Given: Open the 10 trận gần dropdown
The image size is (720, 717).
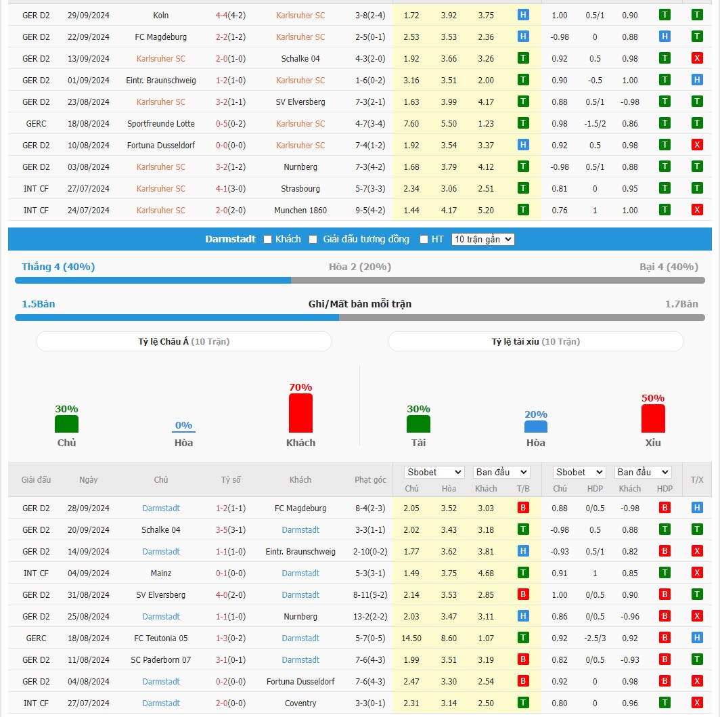Looking at the screenshot, I should point(482,239).
